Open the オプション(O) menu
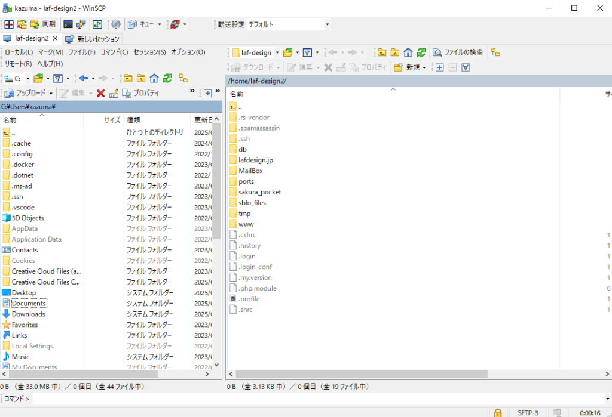The height and width of the screenshot is (417, 612). pos(188,52)
